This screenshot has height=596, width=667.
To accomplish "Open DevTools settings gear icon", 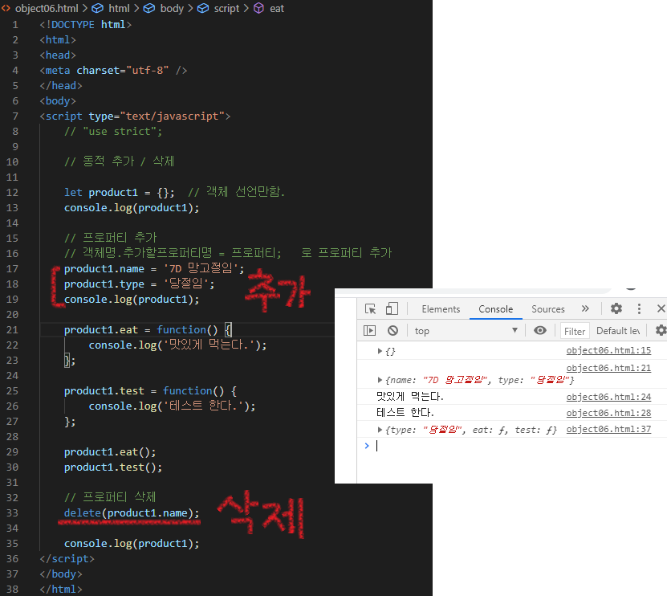I will pos(616,308).
